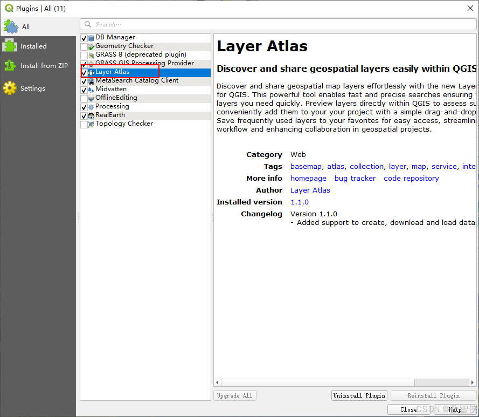Enable the OfflineEditing checkbox

pyautogui.click(x=84, y=99)
